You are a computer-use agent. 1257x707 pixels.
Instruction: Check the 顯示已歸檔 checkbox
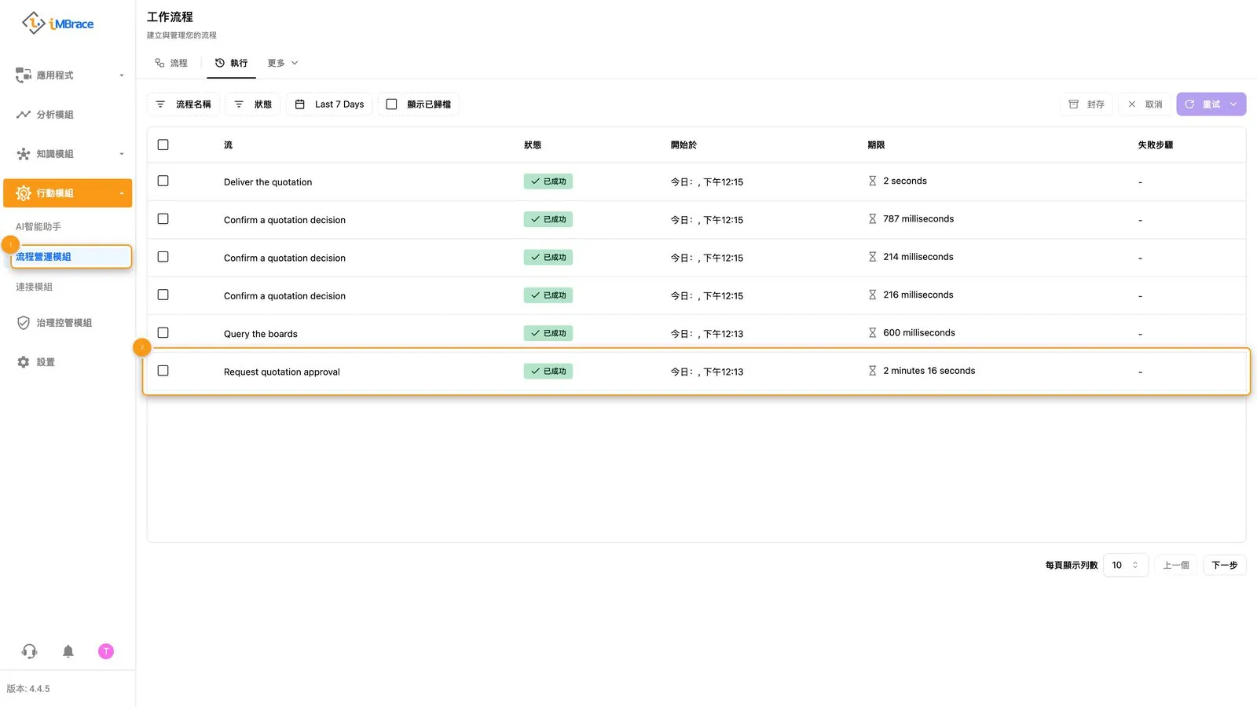tap(391, 104)
